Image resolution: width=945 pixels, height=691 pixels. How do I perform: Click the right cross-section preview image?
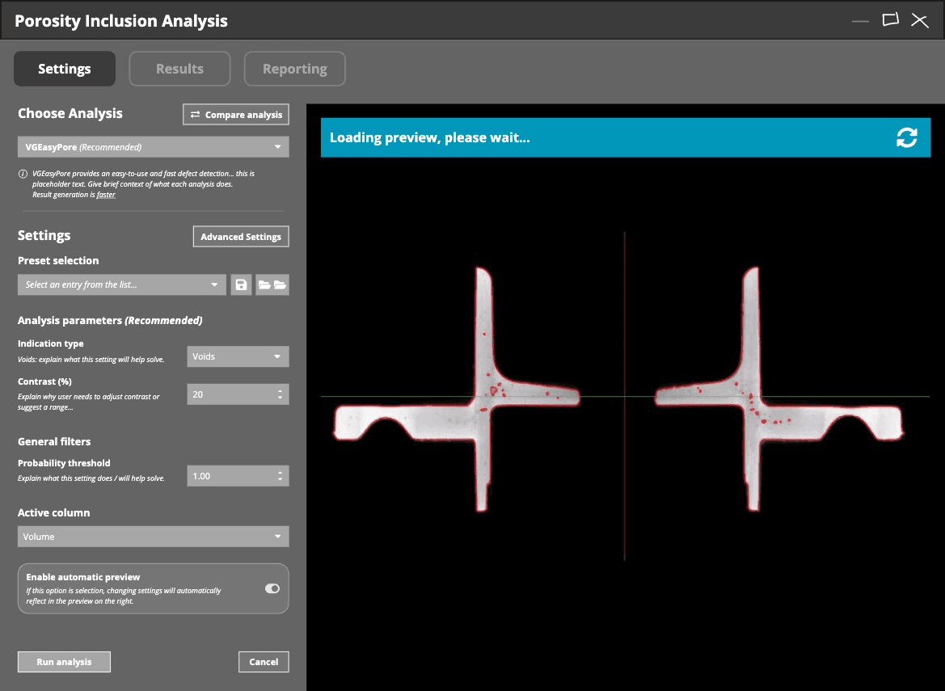[778, 390]
